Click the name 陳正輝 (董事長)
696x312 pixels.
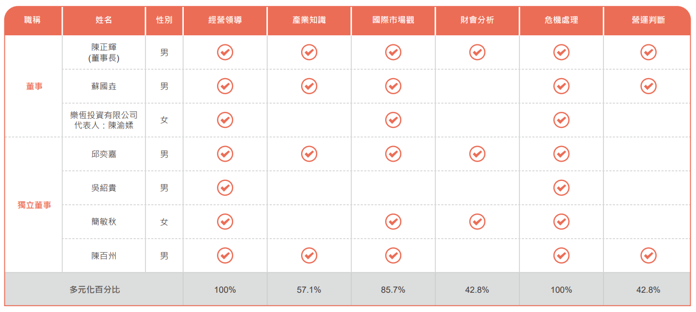click(104, 52)
